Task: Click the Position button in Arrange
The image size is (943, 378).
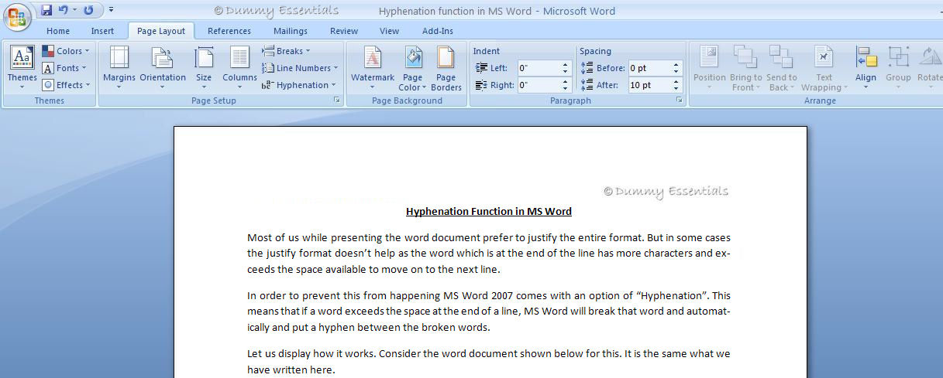Action: click(x=709, y=67)
